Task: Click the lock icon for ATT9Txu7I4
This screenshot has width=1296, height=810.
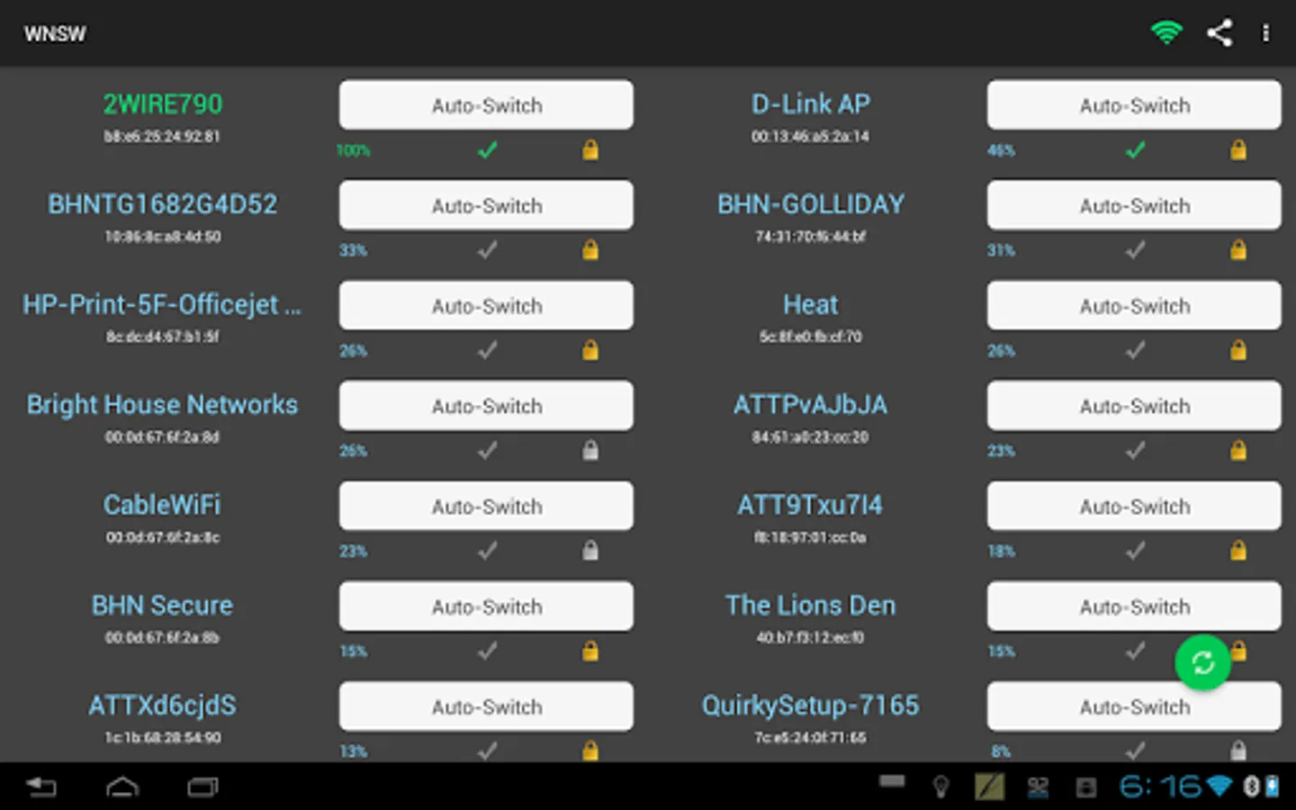Action: click(1238, 550)
